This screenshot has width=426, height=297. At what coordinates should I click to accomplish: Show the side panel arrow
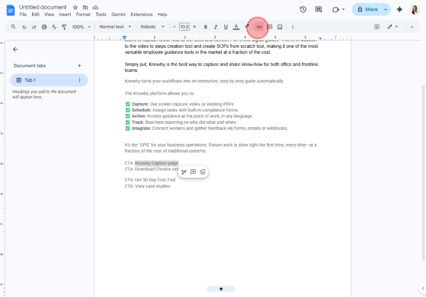(x=423, y=288)
